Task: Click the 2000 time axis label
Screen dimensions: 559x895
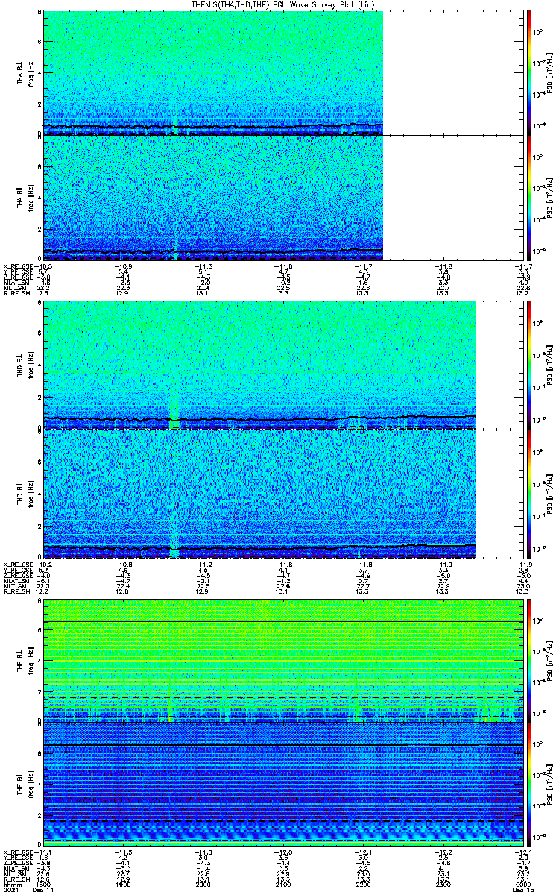Action: [203, 884]
